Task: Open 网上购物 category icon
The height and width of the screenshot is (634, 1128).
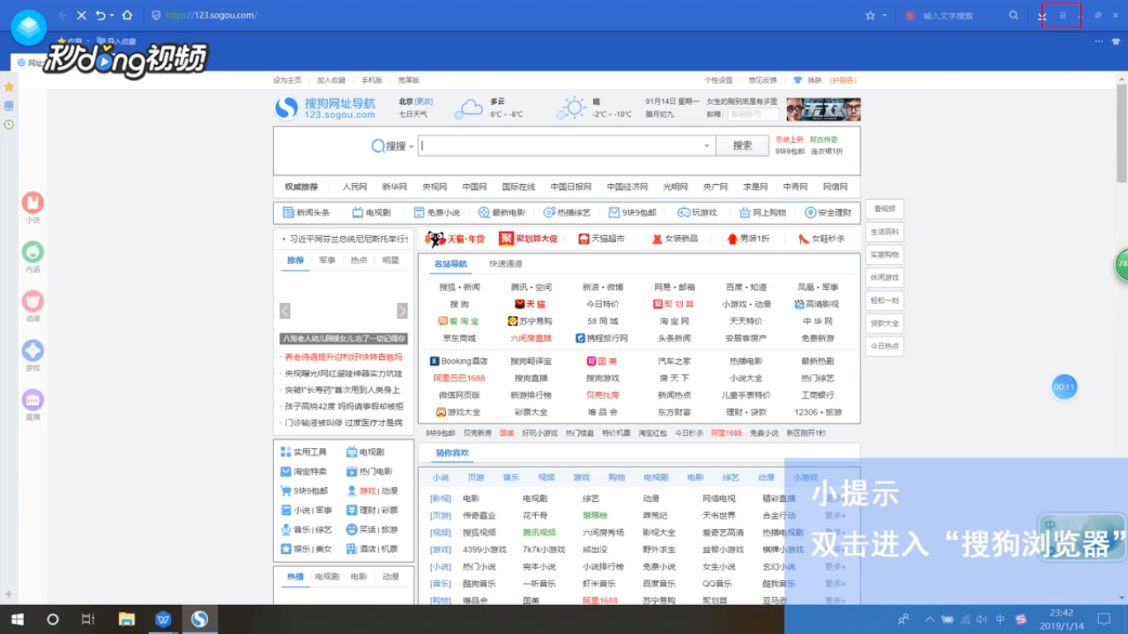Action: click(763, 213)
